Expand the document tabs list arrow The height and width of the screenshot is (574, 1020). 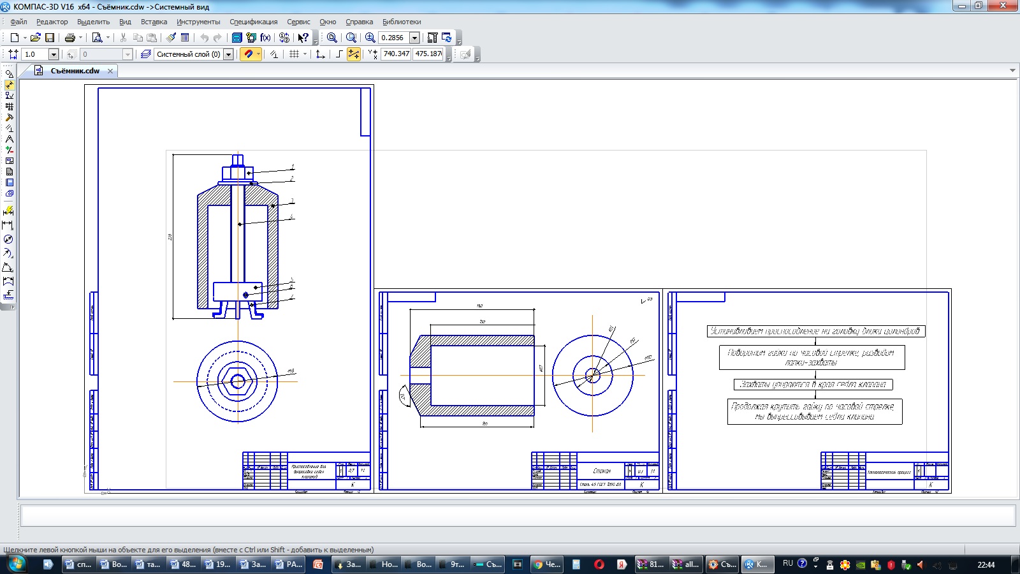tap(1012, 71)
